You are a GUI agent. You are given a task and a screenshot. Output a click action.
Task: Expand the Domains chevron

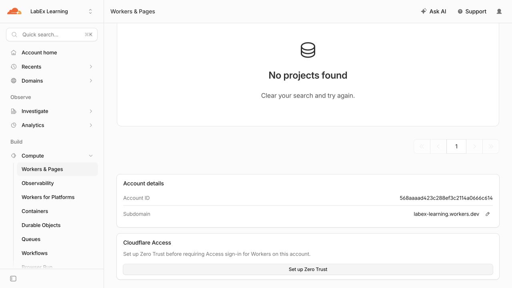[x=91, y=81]
